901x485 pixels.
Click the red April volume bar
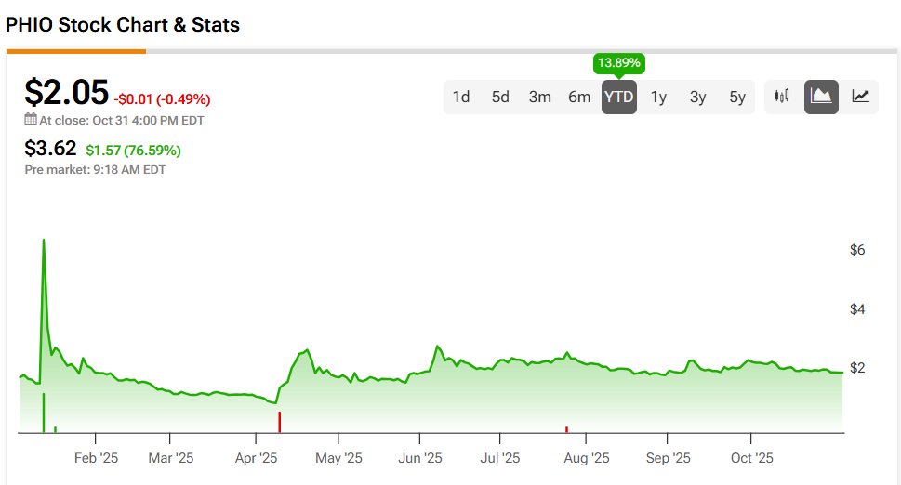(280, 422)
